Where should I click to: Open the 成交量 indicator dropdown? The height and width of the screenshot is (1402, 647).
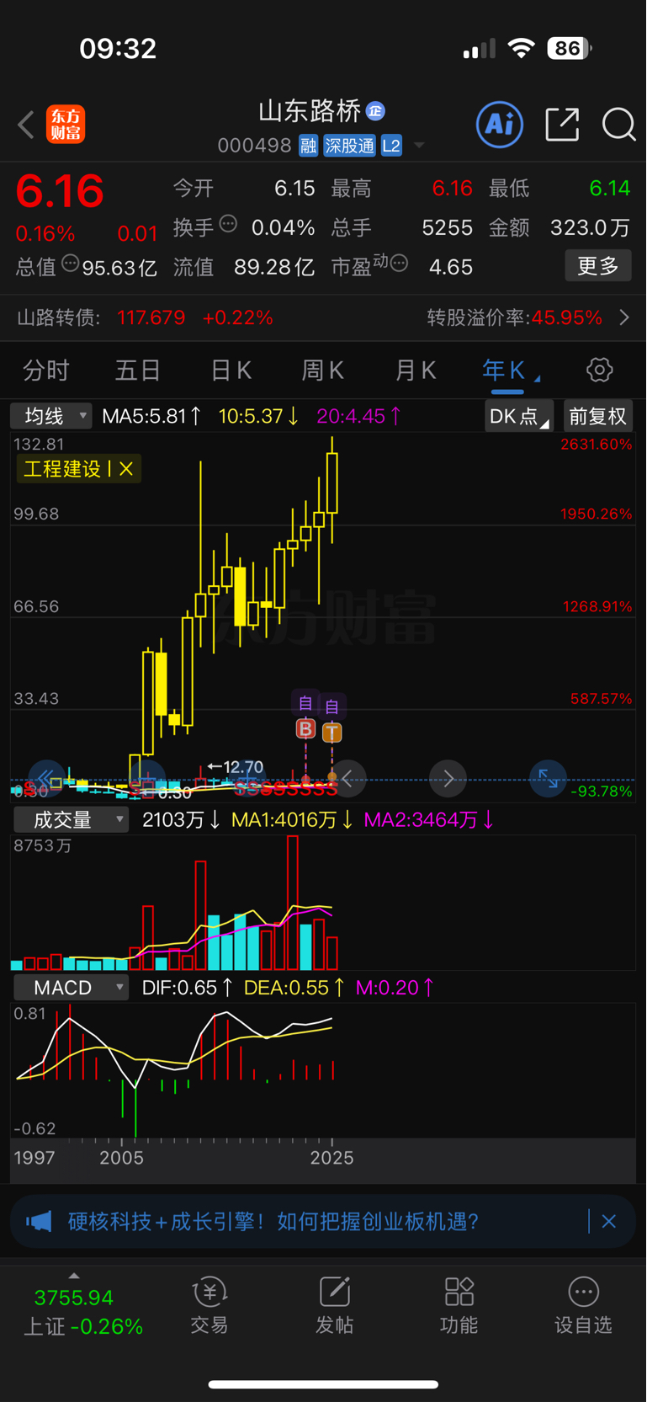[71, 819]
